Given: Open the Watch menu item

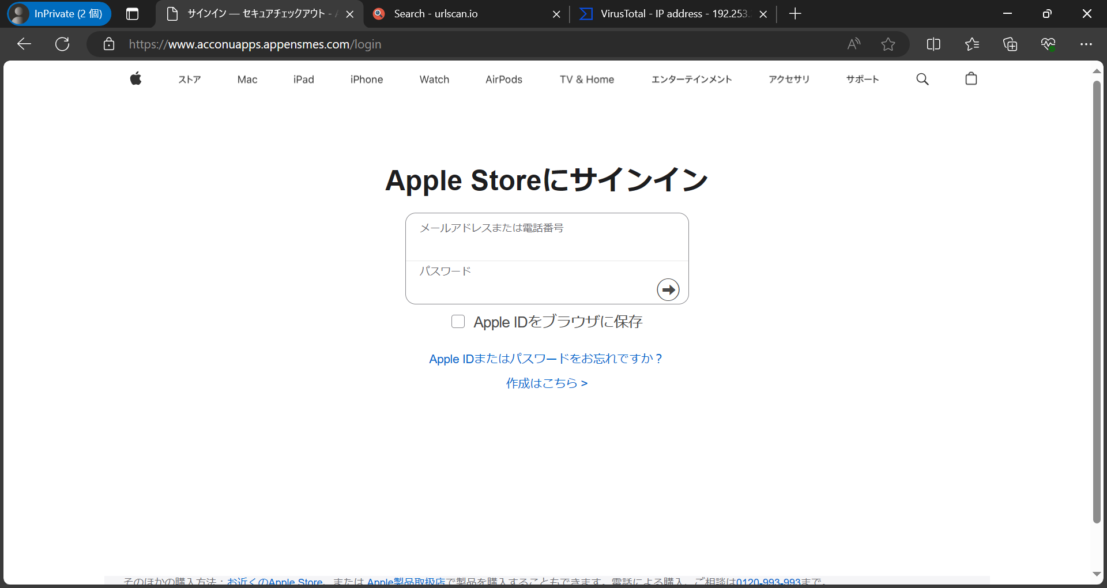Looking at the screenshot, I should click(x=434, y=80).
